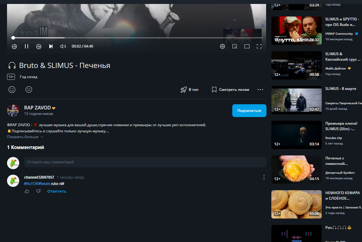Click the 1 Комментарий heading
The height and width of the screenshot is (242, 362).
[x=25, y=147]
